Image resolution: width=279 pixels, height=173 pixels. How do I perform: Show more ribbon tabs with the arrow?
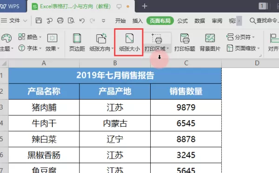(239, 21)
